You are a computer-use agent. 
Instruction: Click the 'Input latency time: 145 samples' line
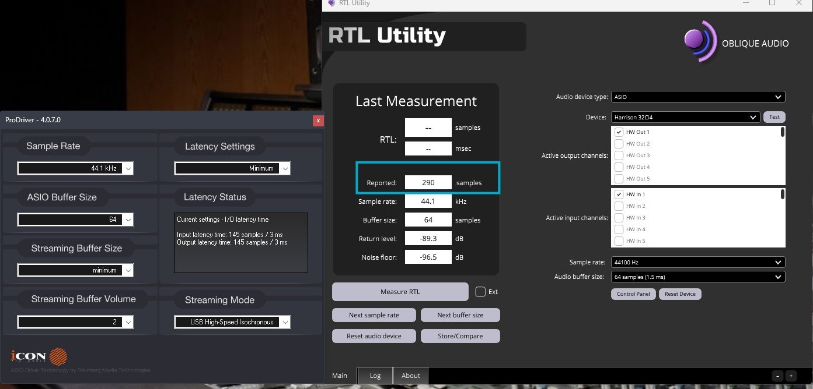[229, 235]
